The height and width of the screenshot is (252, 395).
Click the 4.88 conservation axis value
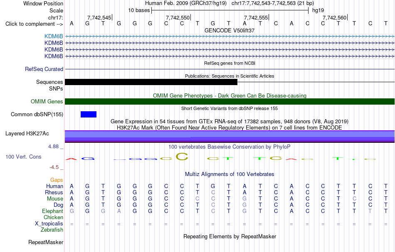tap(53, 147)
